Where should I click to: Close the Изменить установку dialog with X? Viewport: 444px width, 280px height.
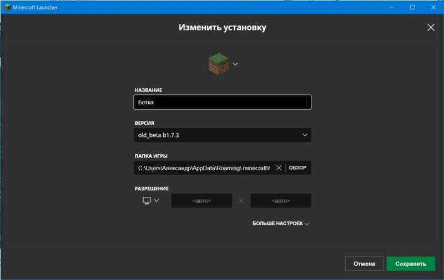(x=431, y=27)
